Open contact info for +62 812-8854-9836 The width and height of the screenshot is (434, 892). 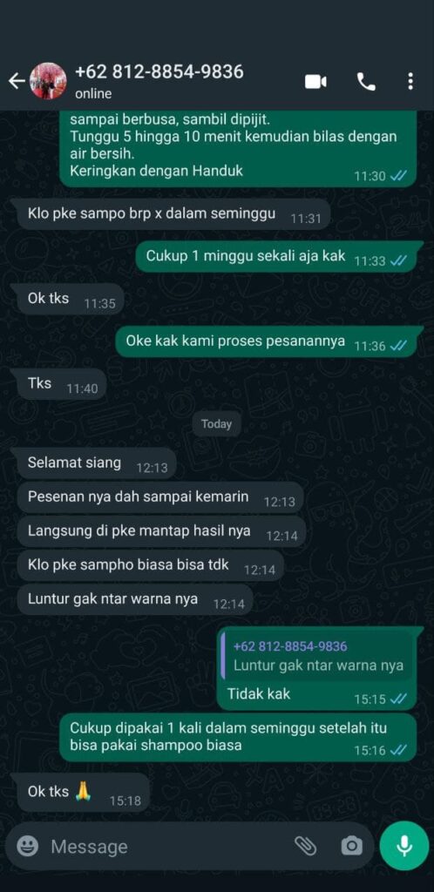click(159, 81)
